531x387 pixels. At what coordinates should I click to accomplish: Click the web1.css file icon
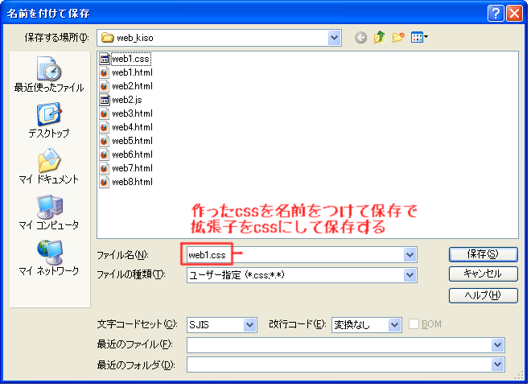(105, 59)
